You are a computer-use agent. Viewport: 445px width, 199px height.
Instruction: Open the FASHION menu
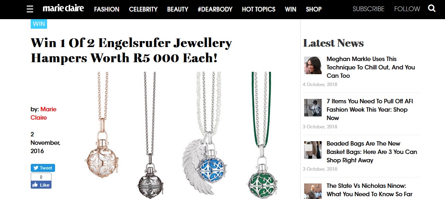107,9
